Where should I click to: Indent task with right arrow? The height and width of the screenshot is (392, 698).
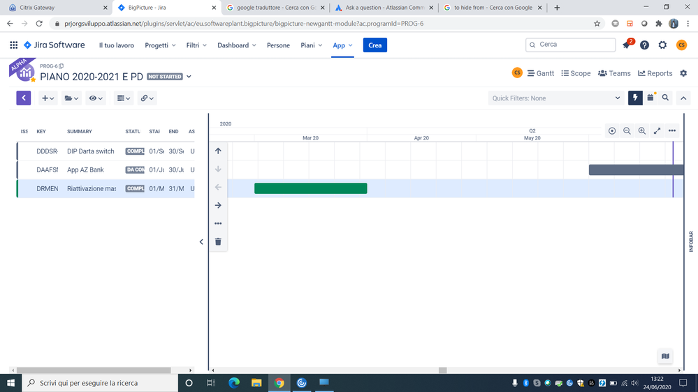pyautogui.click(x=218, y=205)
